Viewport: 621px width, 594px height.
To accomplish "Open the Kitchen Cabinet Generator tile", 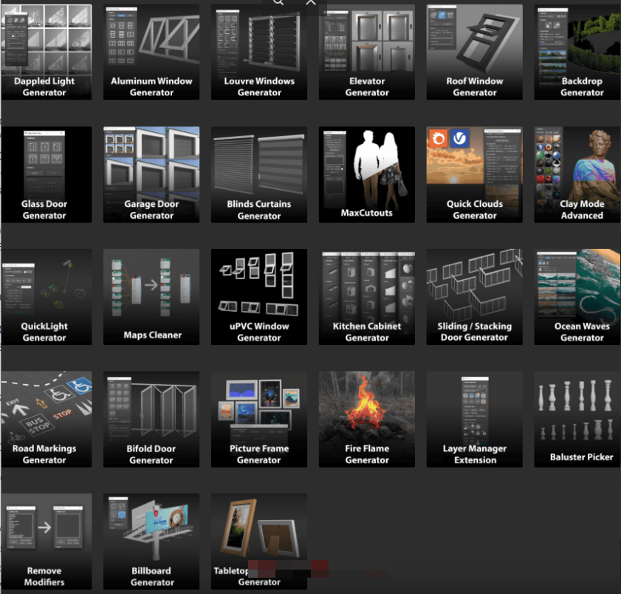I will 367,297.
